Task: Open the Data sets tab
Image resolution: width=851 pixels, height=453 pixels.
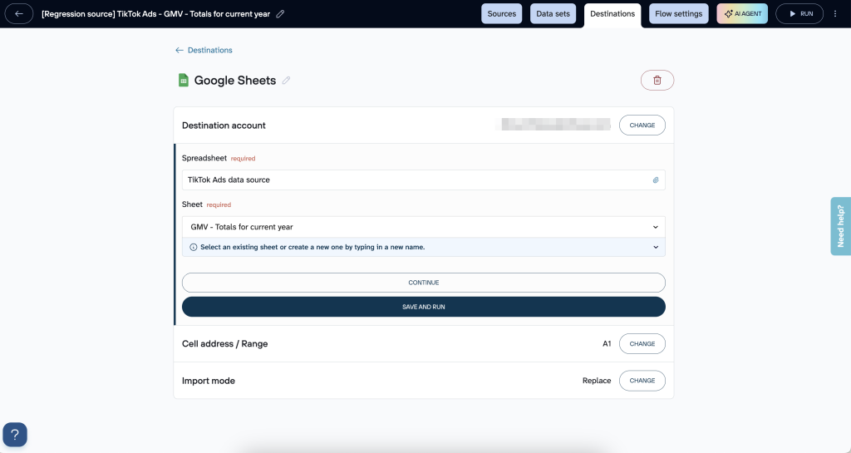Action: (553, 14)
